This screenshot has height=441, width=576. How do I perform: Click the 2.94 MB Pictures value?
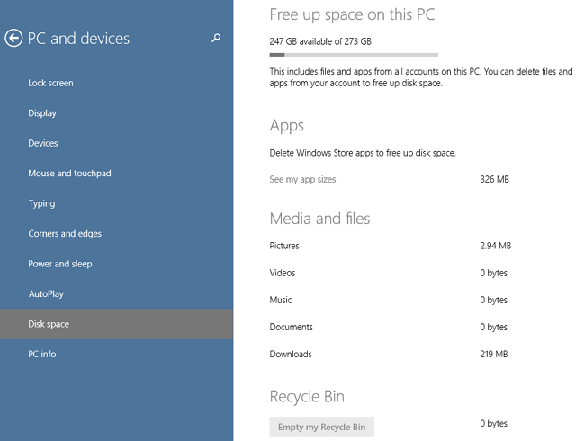pos(496,246)
